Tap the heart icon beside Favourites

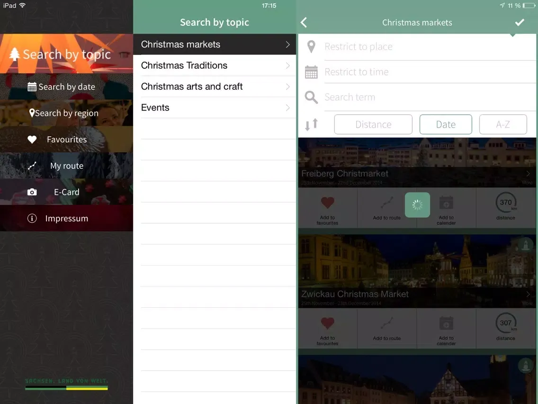tap(32, 139)
